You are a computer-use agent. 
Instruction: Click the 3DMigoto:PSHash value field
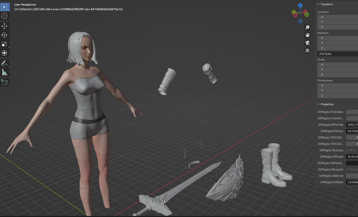tap(352, 131)
